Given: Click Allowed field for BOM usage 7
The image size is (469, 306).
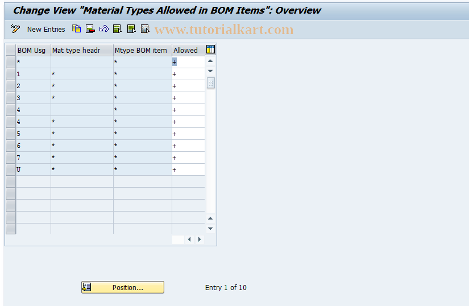Looking at the screenshot, I should [x=188, y=158].
